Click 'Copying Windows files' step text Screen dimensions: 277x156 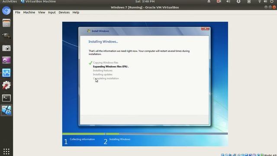106,62
